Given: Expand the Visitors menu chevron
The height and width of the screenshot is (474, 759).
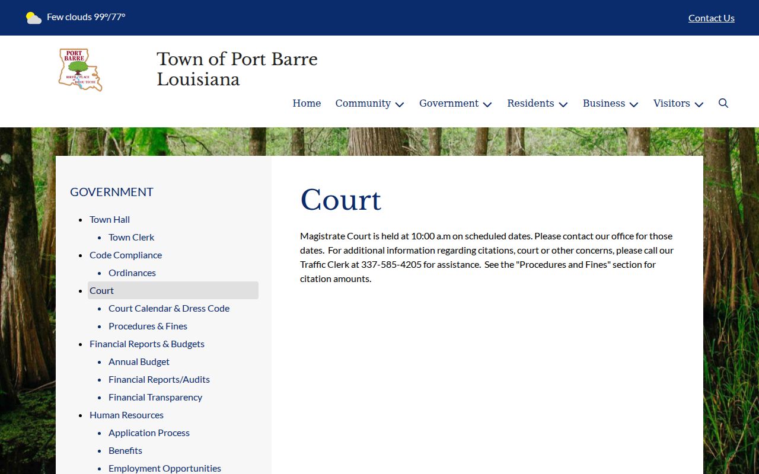Looking at the screenshot, I should 699,104.
